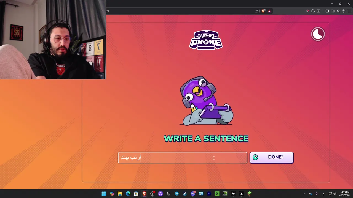Open the NVIDIA app from the taskbar
Viewport: 353px width, 198px height.
click(225, 194)
